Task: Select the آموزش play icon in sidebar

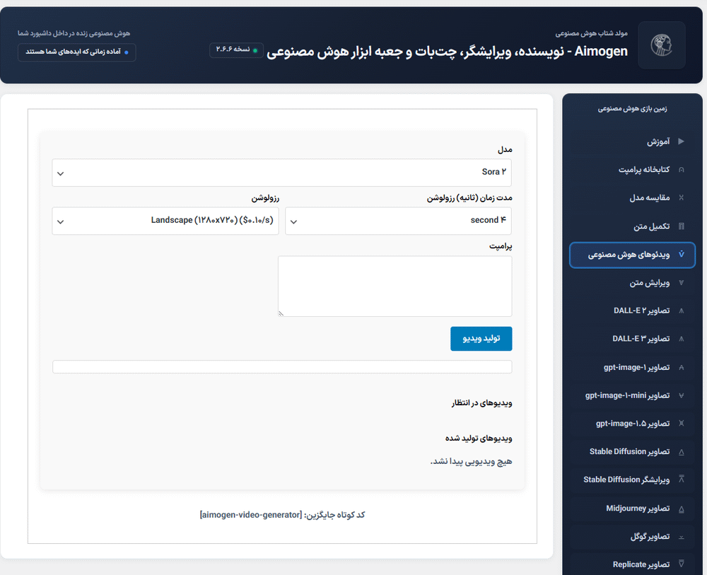Action: [x=682, y=141]
